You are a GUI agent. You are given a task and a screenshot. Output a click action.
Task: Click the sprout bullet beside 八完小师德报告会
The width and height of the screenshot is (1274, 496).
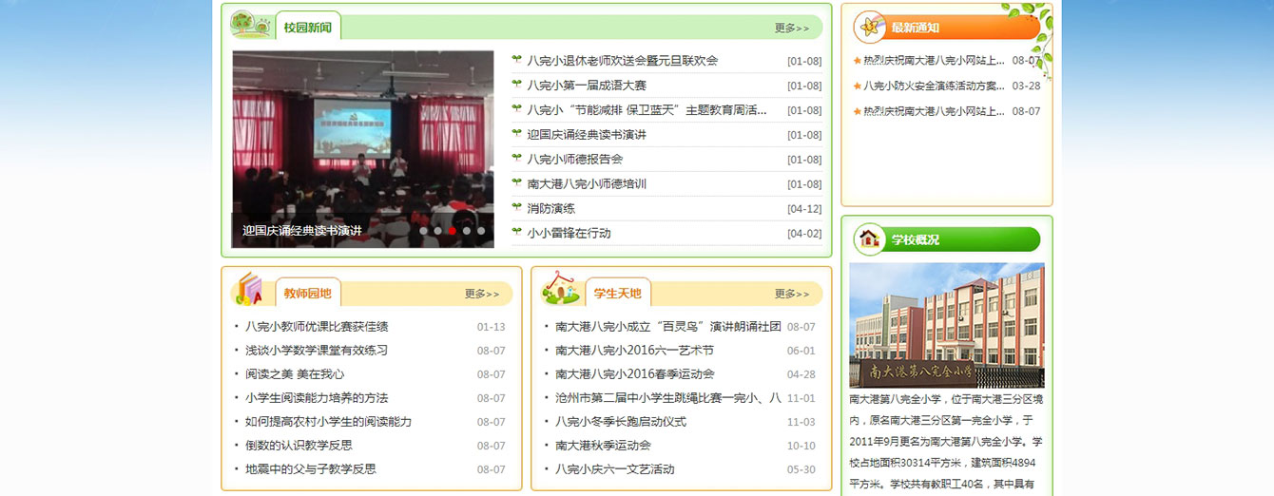(x=516, y=158)
